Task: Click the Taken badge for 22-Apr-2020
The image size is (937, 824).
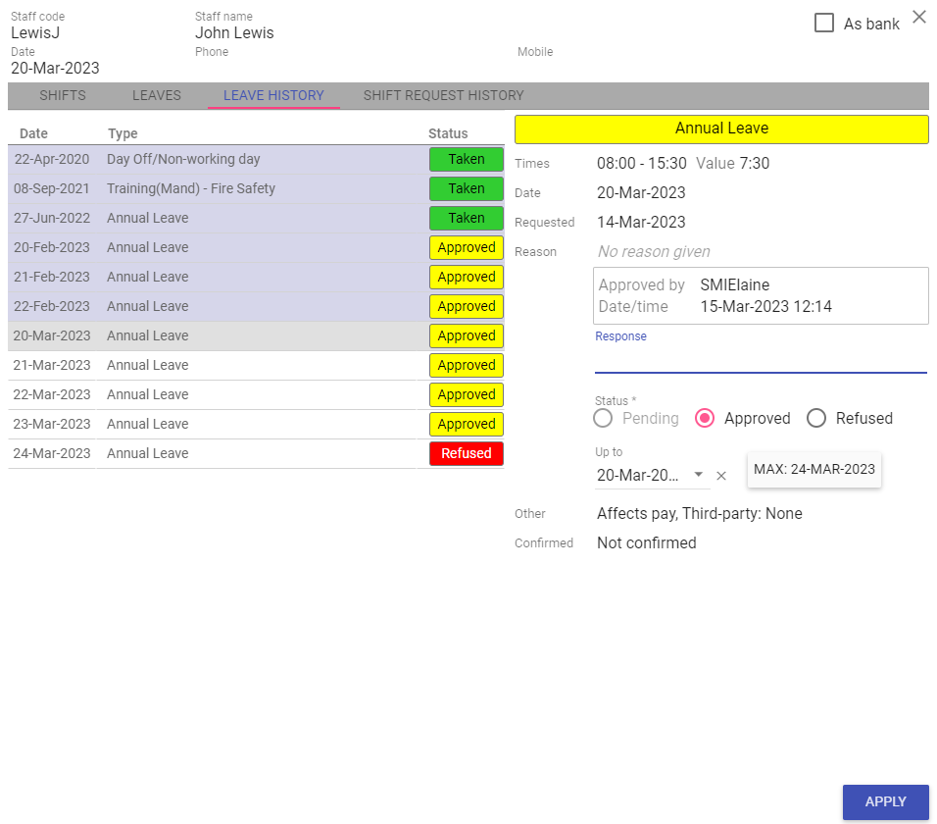Action: click(467, 160)
